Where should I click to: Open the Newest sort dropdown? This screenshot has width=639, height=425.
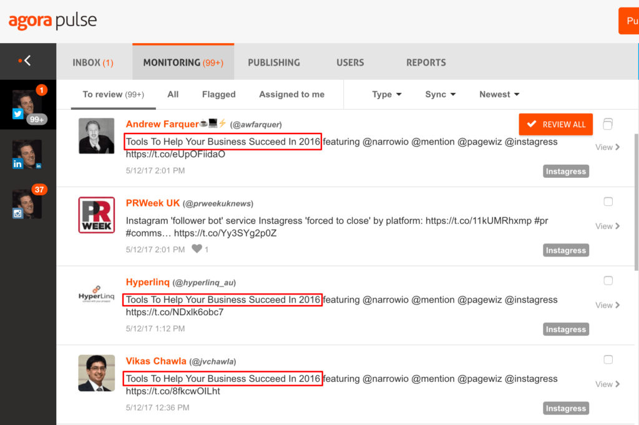click(499, 94)
